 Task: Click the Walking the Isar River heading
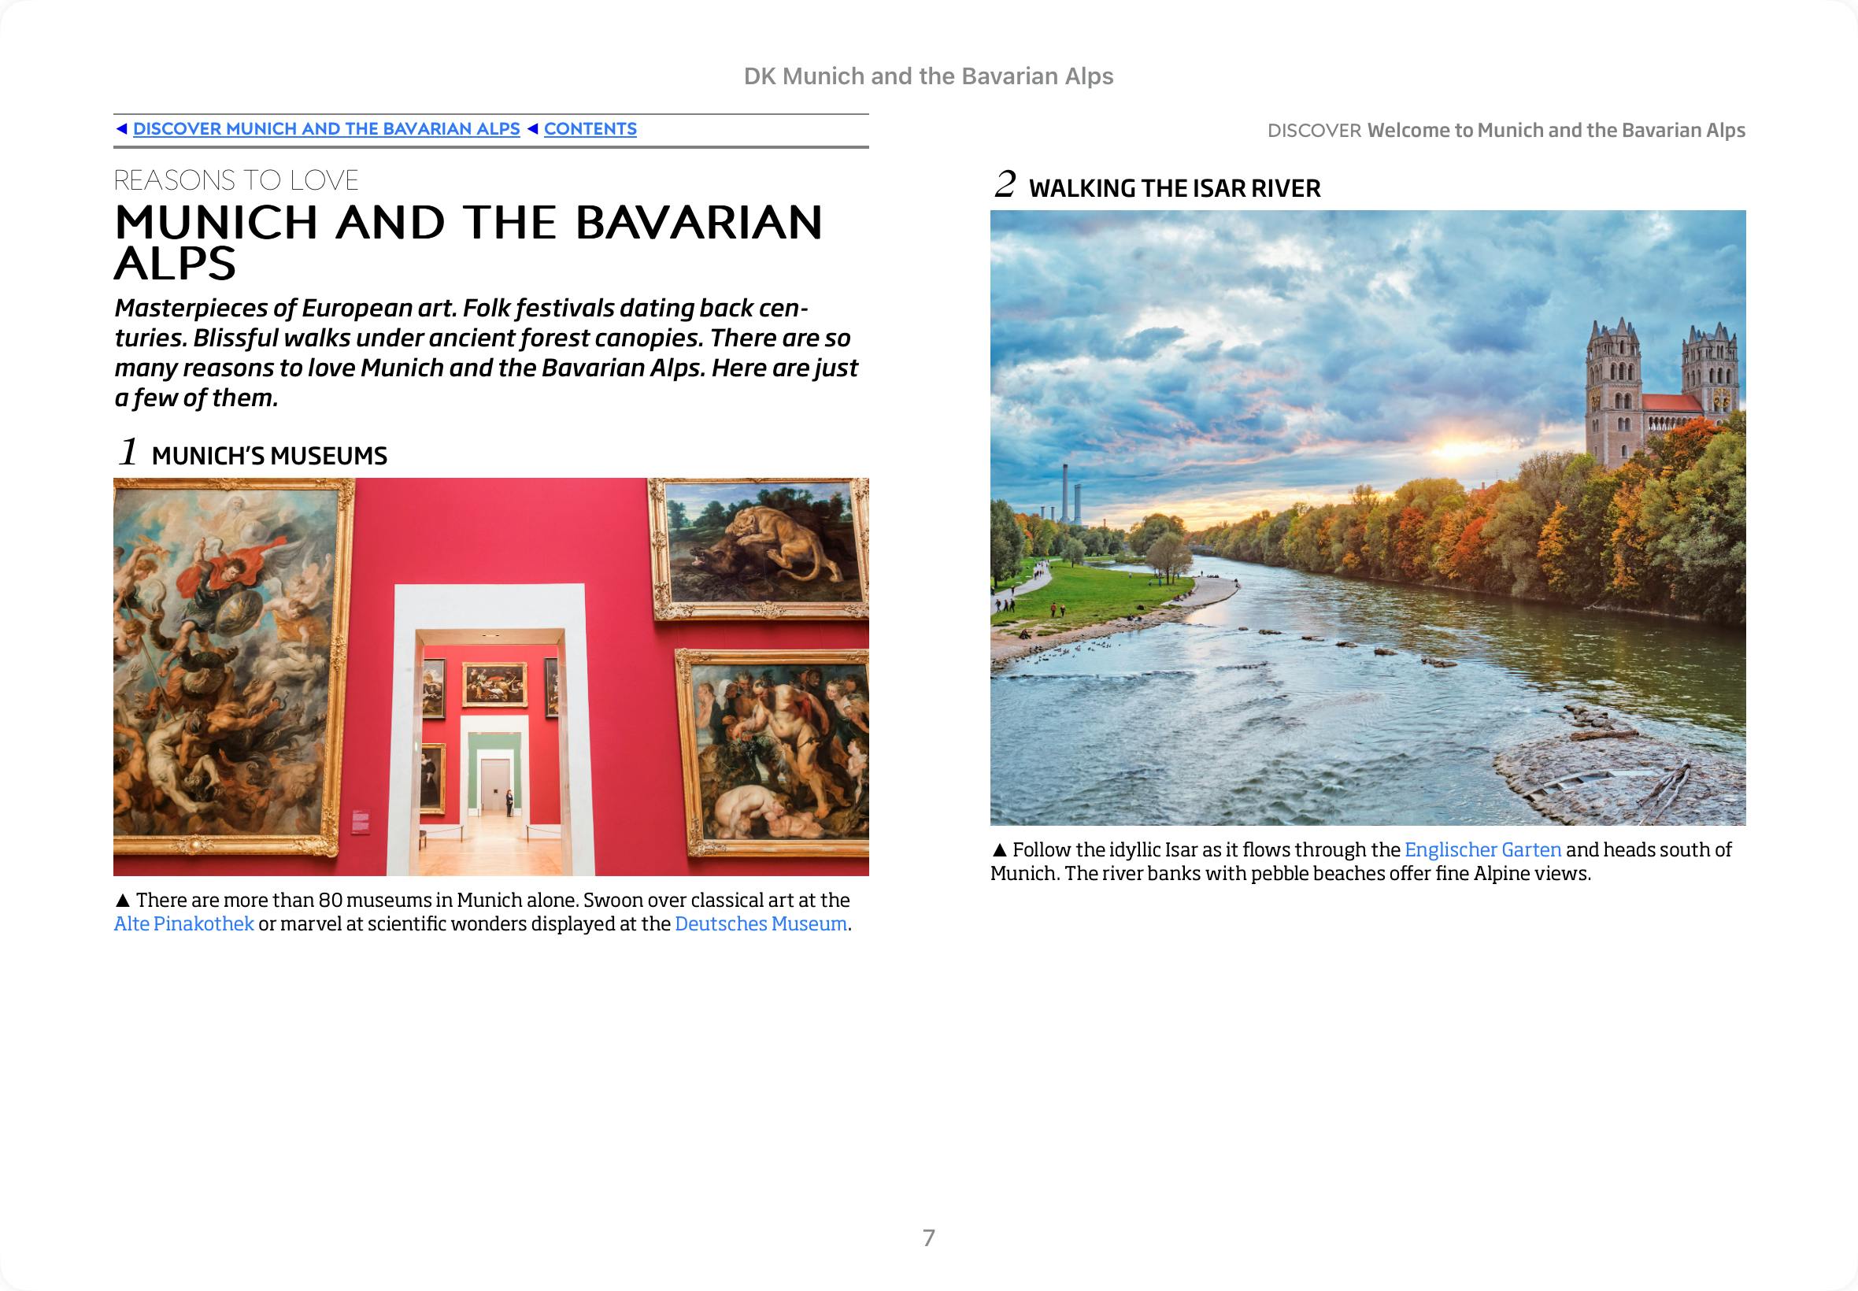coord(1174,188)
